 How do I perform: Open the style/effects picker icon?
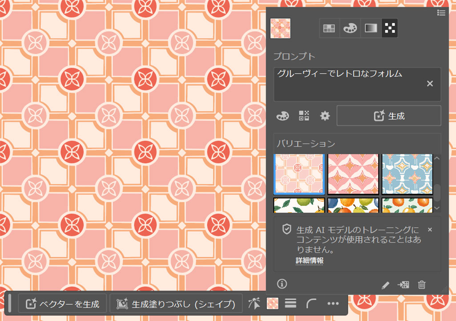(x=304, y=116)
